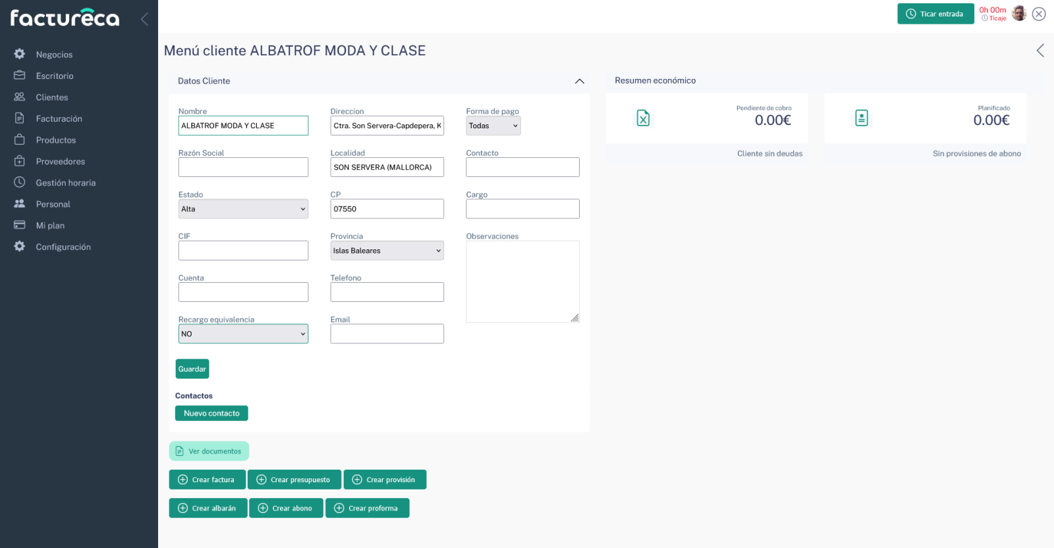Go to Proveedores in the sidebar
Image resolution: width=1054 pixels, height=548 pixels.
[60, 161]
